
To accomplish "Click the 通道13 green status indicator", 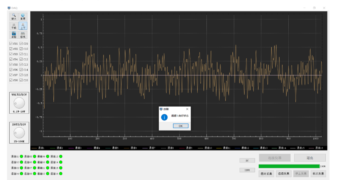I will [x=61, y=156].
